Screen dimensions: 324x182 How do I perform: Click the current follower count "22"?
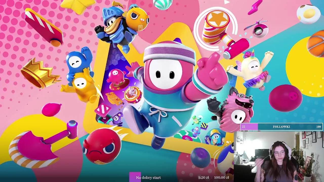(x=244, y=127)
